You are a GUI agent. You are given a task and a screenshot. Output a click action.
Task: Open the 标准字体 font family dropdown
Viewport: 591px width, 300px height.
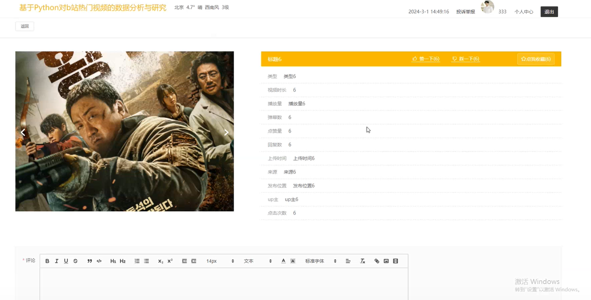321,261
